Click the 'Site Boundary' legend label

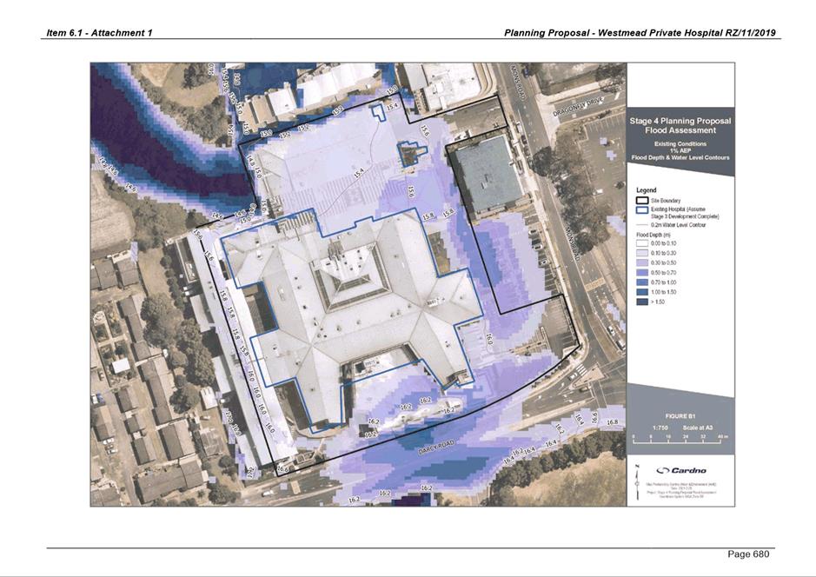point(666,201)
